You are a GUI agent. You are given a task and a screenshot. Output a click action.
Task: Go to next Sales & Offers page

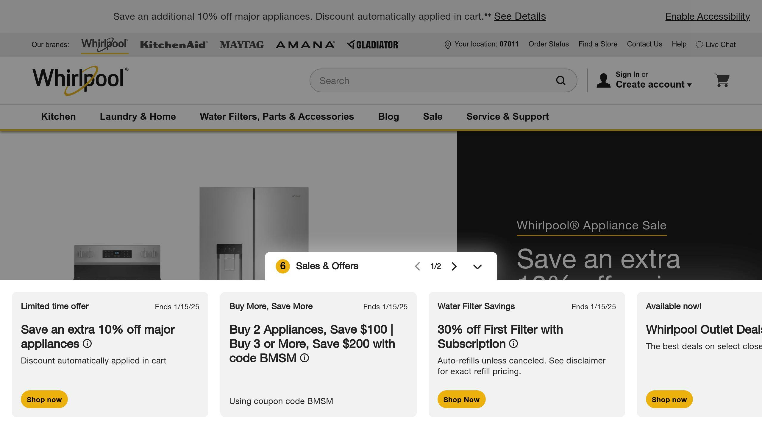(x=454, y=266)
